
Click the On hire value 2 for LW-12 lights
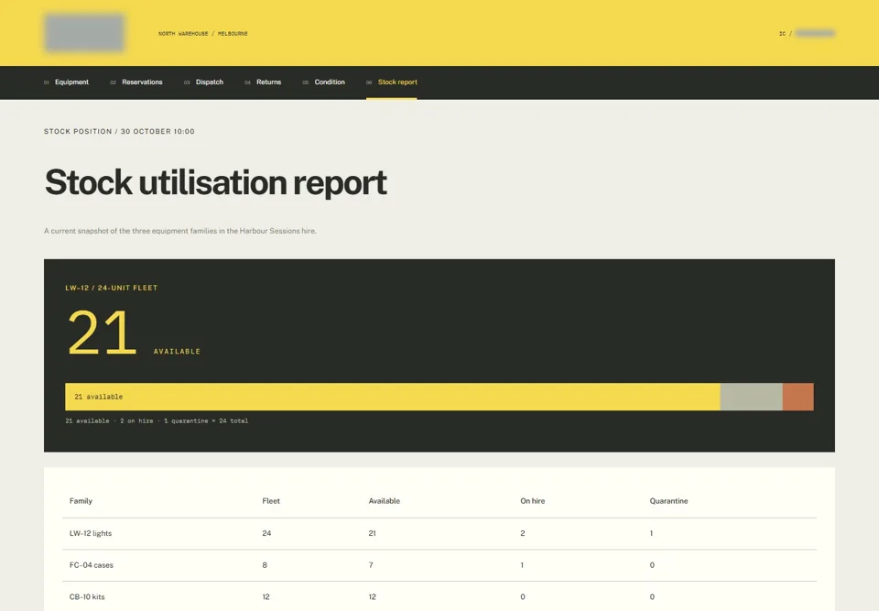(523, 533)
